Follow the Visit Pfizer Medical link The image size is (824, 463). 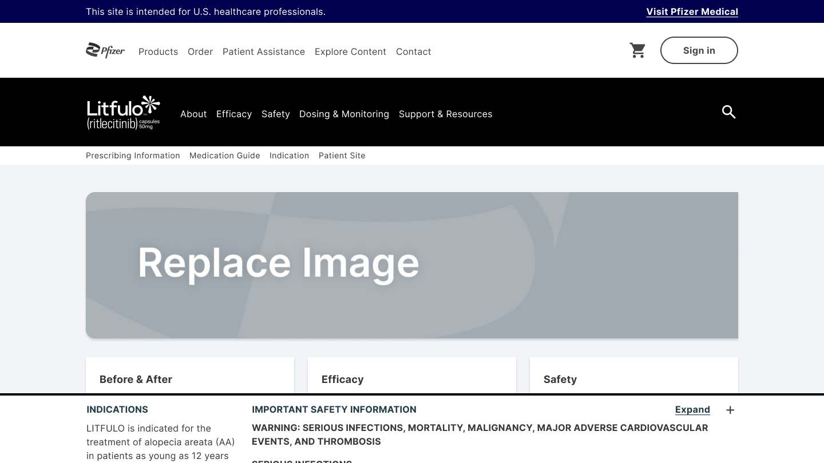[692, 11]
